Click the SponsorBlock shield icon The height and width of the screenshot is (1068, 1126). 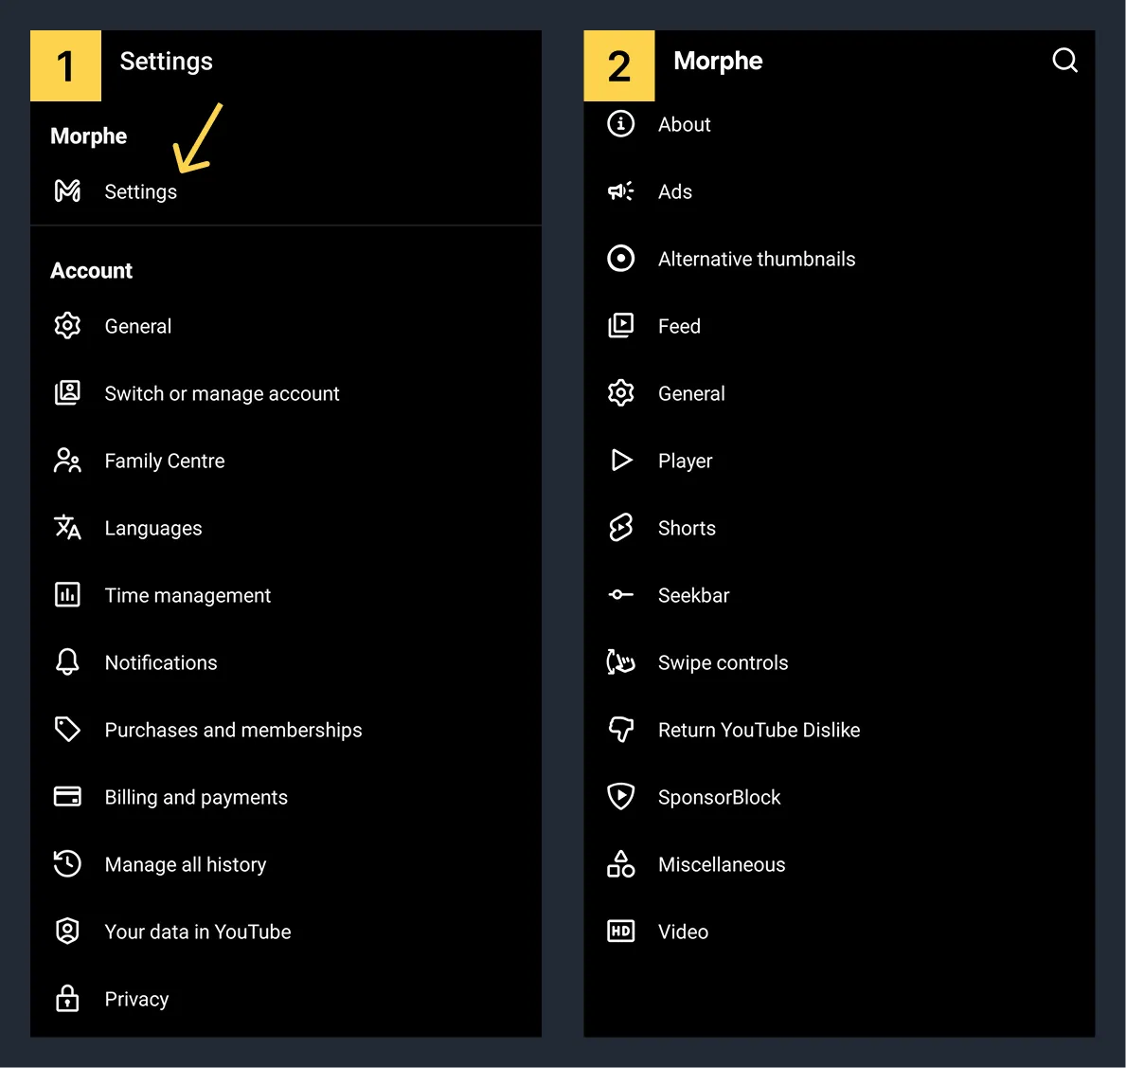621,796
